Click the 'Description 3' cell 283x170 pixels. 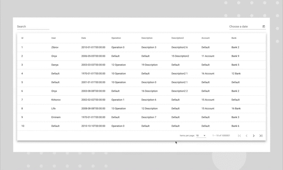point(149,47)
